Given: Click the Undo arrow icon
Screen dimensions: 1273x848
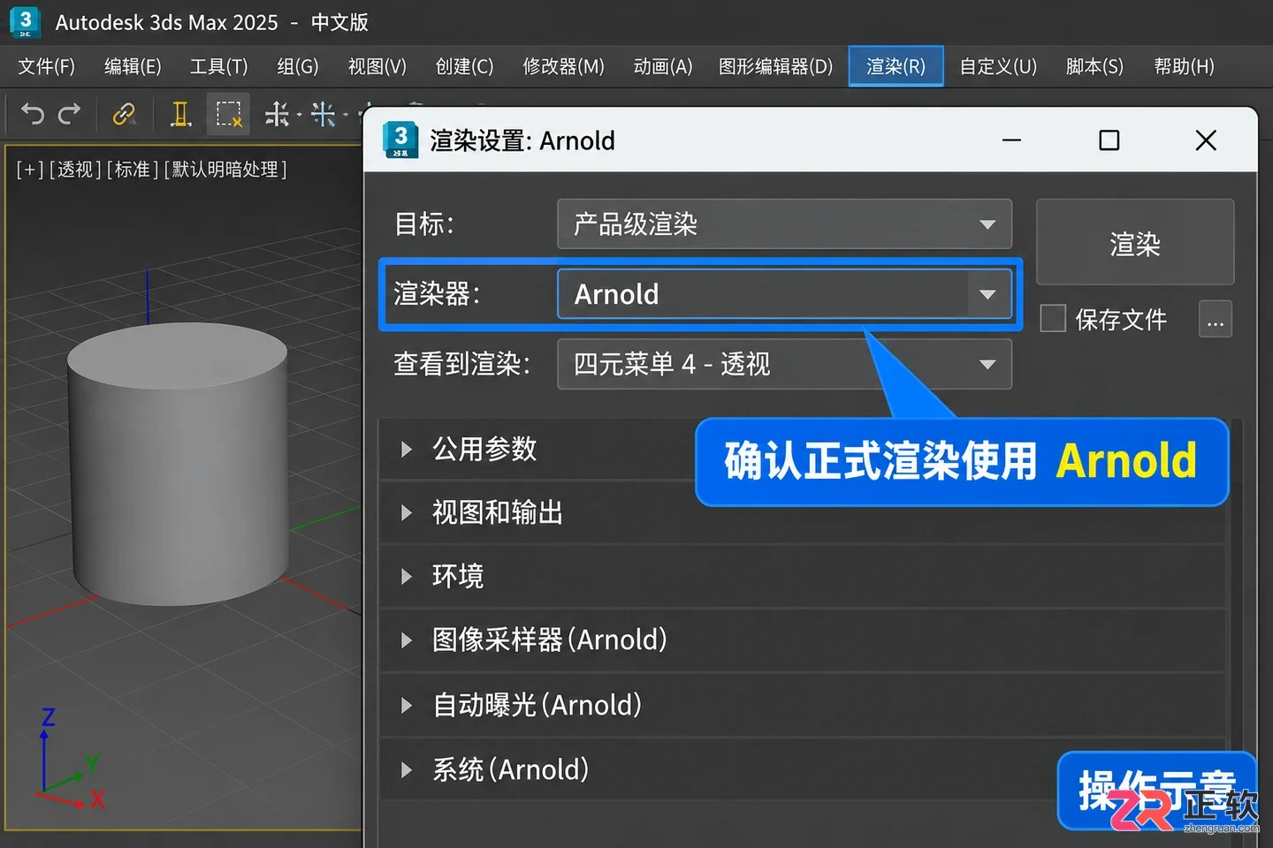Looking at the screenshot, I should [33, 114].
